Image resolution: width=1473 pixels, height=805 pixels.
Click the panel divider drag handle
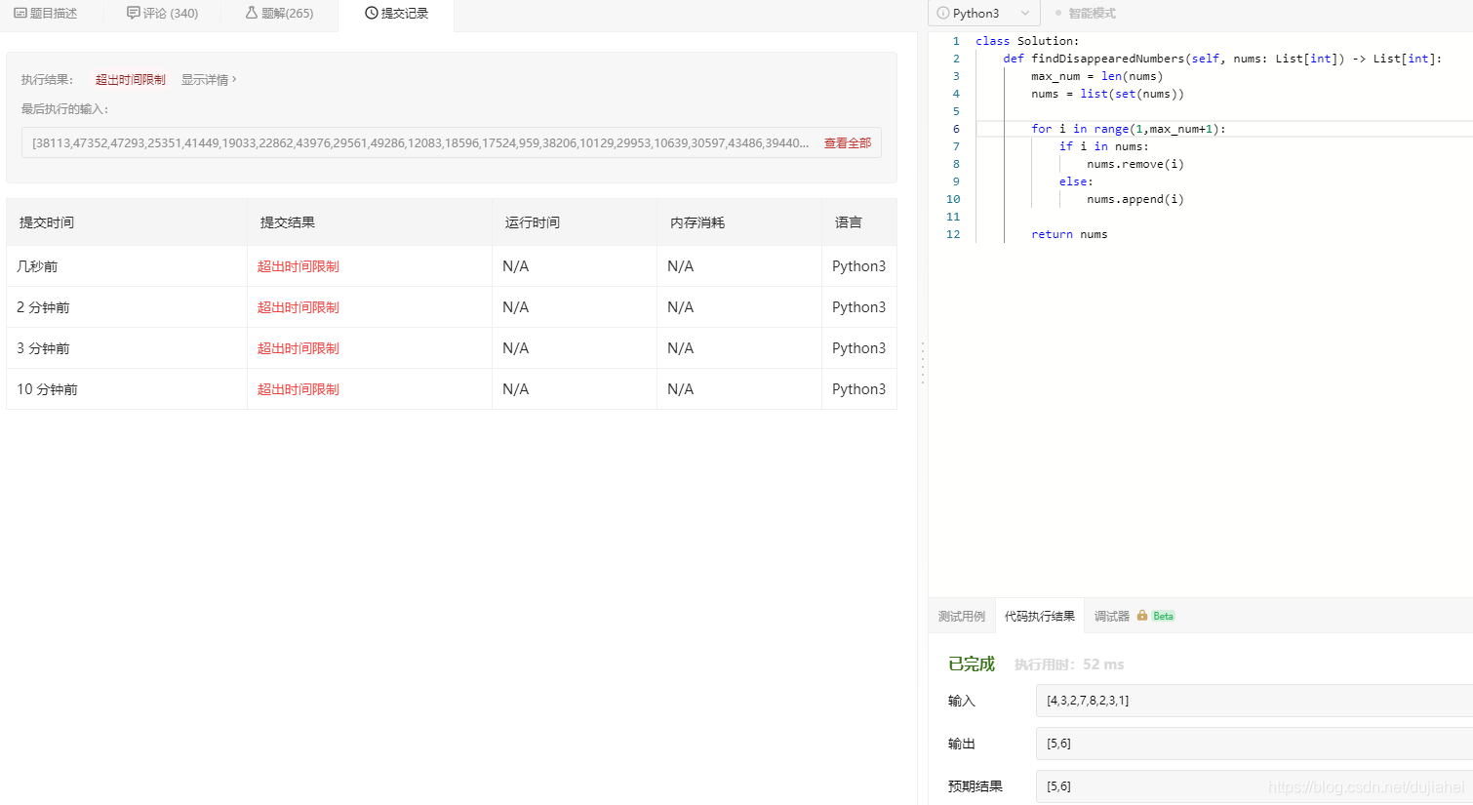click(923, 363)
